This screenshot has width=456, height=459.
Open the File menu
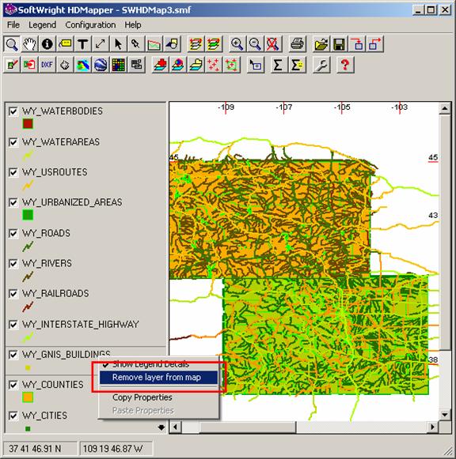pyautogui.click(x=13, y=24)
